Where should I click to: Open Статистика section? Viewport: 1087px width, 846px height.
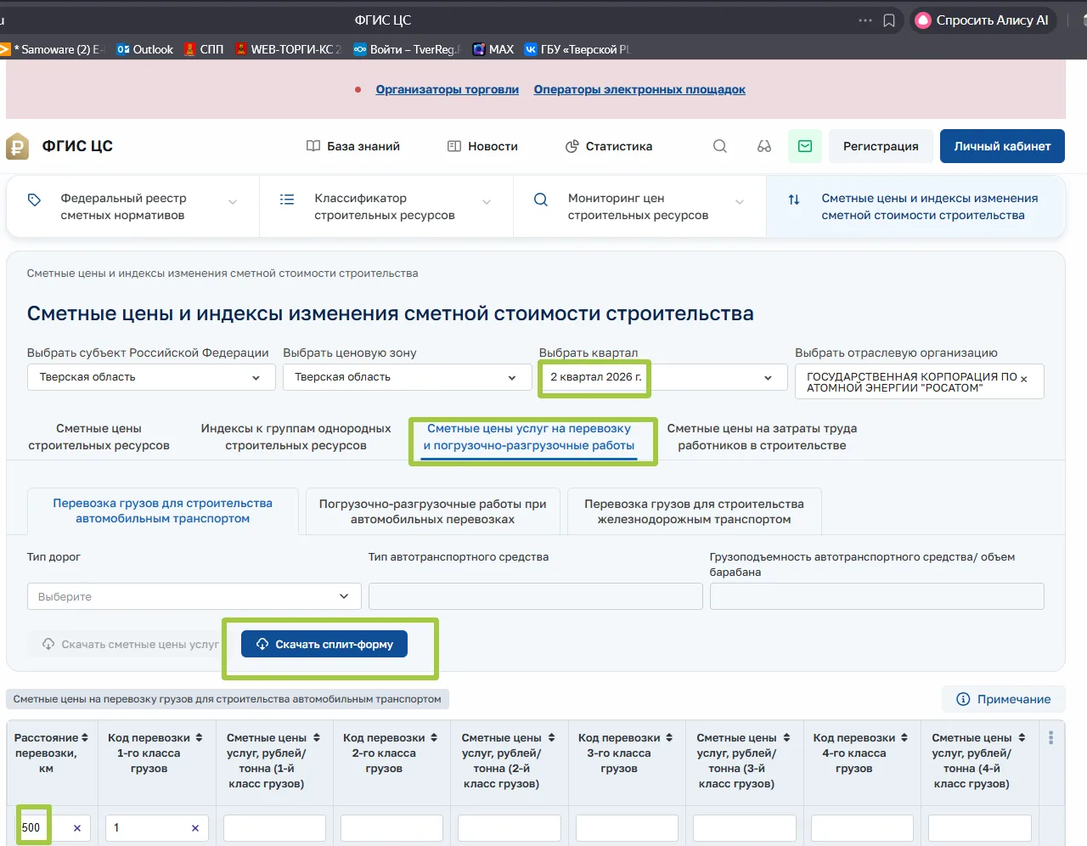pos(609,146)
